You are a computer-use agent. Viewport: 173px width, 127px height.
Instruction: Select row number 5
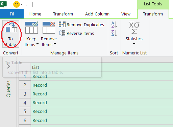[25, 112]
